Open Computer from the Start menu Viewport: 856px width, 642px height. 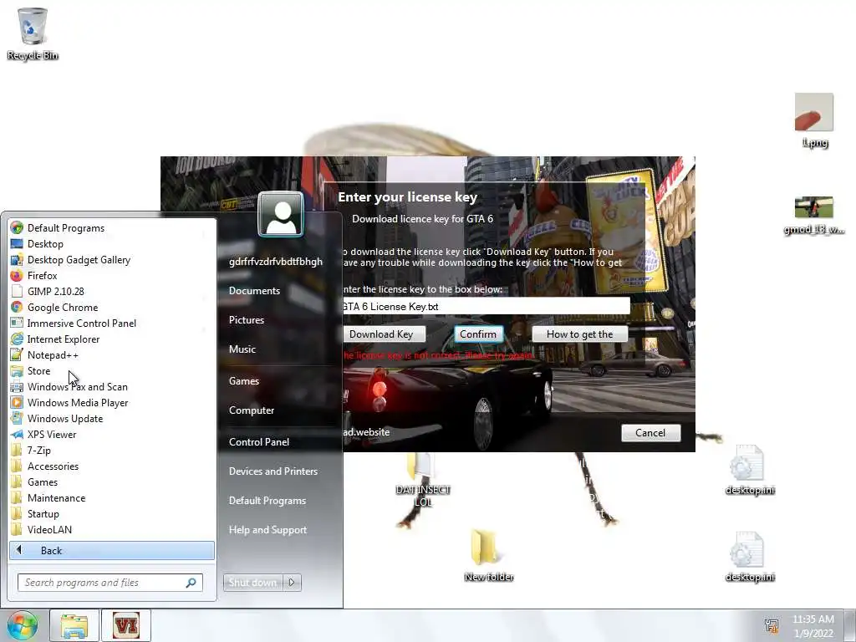point(251,410)
